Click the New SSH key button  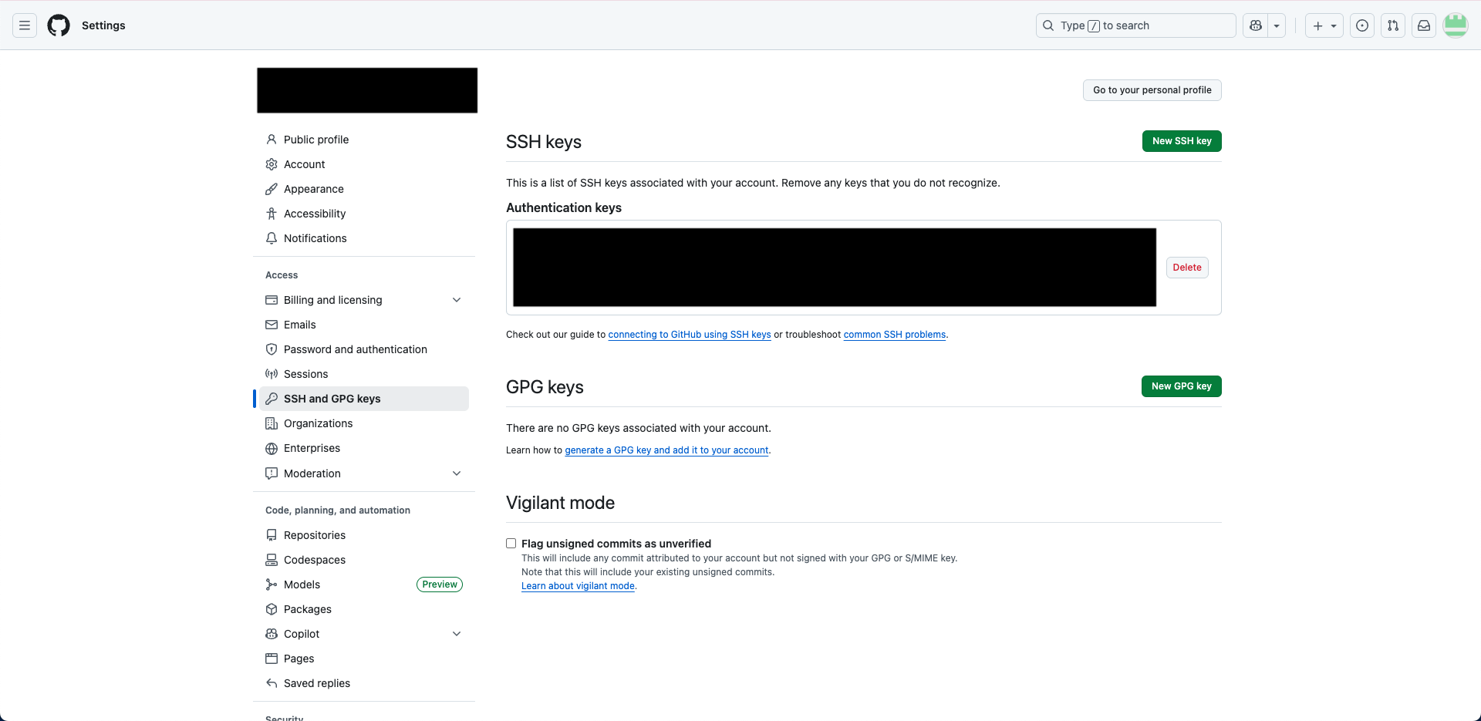coord(1181,141)
